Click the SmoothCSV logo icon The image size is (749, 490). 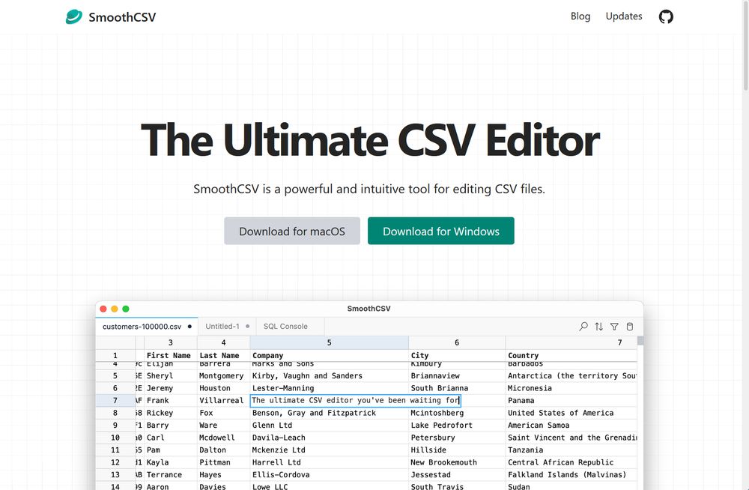[x=74, y=16]
